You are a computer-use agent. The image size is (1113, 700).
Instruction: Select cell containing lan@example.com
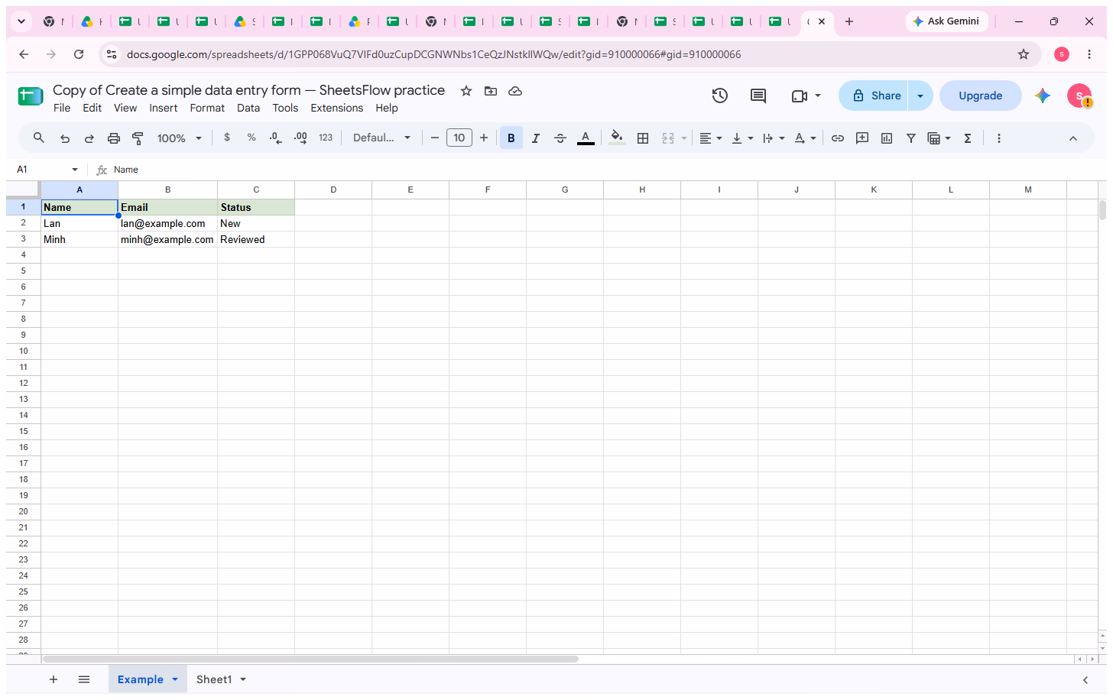[x=167, y=223]
